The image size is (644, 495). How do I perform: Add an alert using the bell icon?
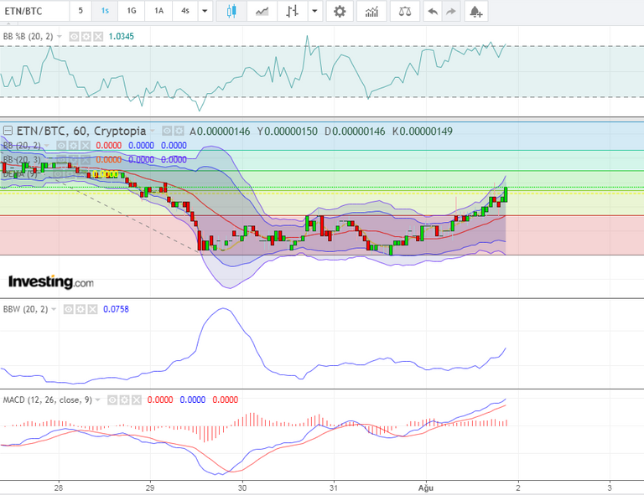tap(476, 11)
